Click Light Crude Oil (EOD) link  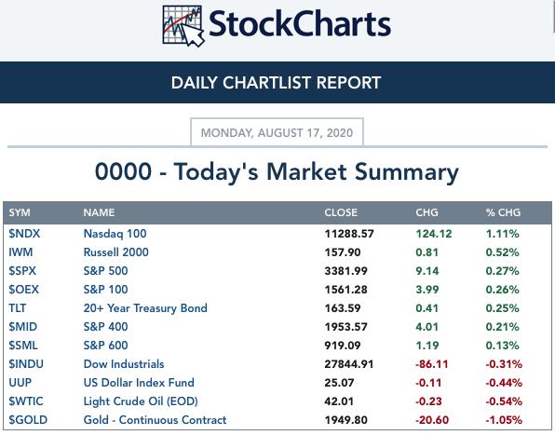pyautogui.click(x=141, y=401)
